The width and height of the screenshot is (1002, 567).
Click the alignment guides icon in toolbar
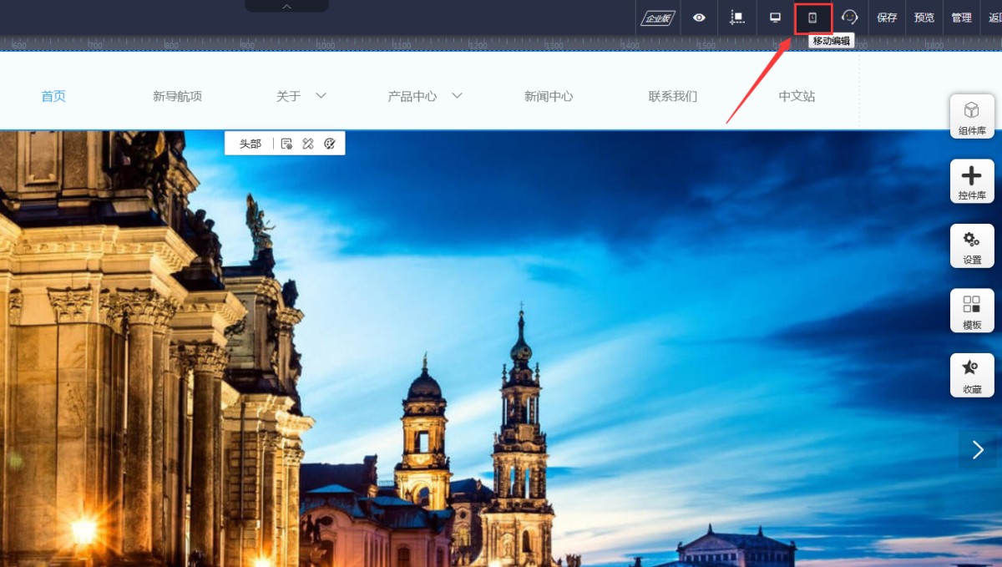coord(737,18)
